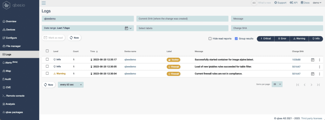Viewport: 325px width, 120px height.
Task: Open the demo user dropdown
Action: coord(317,3)
